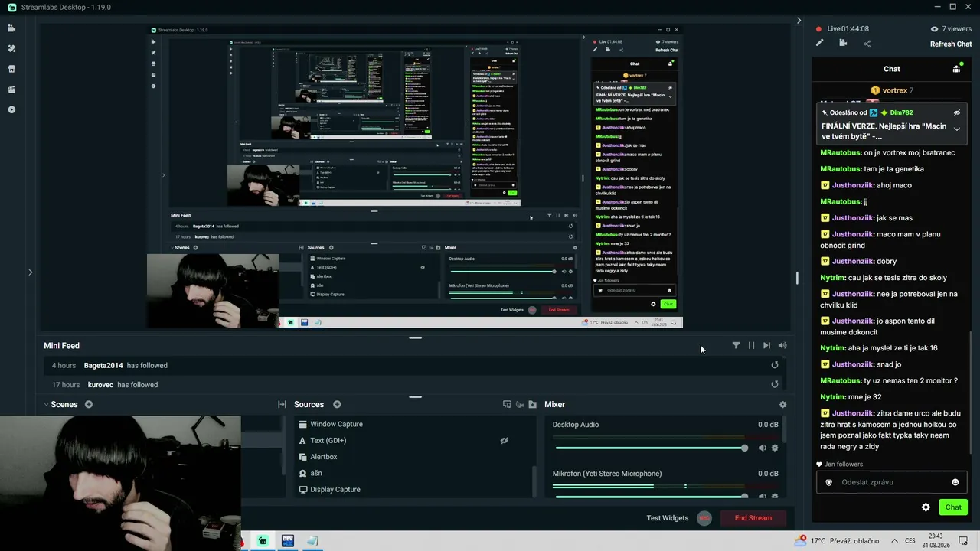Image resolution: width=980 pixels, height=551 pixels.
Task: Toggle visibility of Text (GDI+) source
Action: click(505, 440)
